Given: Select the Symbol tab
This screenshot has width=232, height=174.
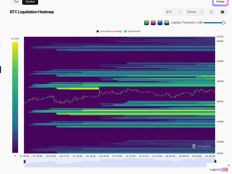Looking at the screenshot, I should coord(30,2).
